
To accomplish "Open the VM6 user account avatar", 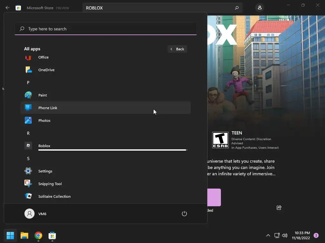I will tap(30, 214).
